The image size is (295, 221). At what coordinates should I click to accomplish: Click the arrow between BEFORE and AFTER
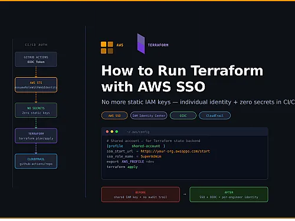pyautogui.click(x=185, y=194)
